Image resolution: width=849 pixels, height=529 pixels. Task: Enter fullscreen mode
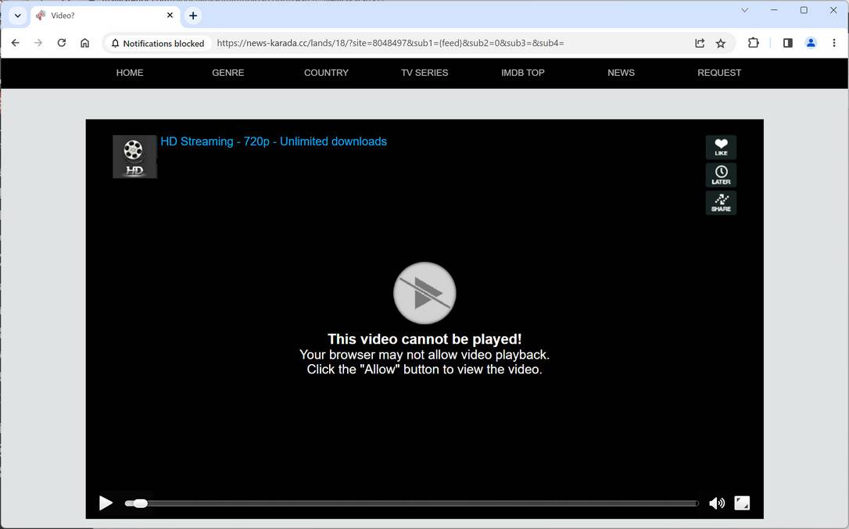(741, 503)
